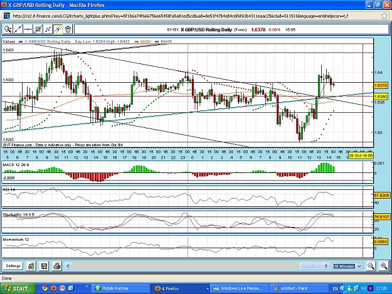Image resolution: width=392 pixels, height=294 pixels.
Task: Switch to Mobile Partner taskbar button
Action: tap(120, 288)
